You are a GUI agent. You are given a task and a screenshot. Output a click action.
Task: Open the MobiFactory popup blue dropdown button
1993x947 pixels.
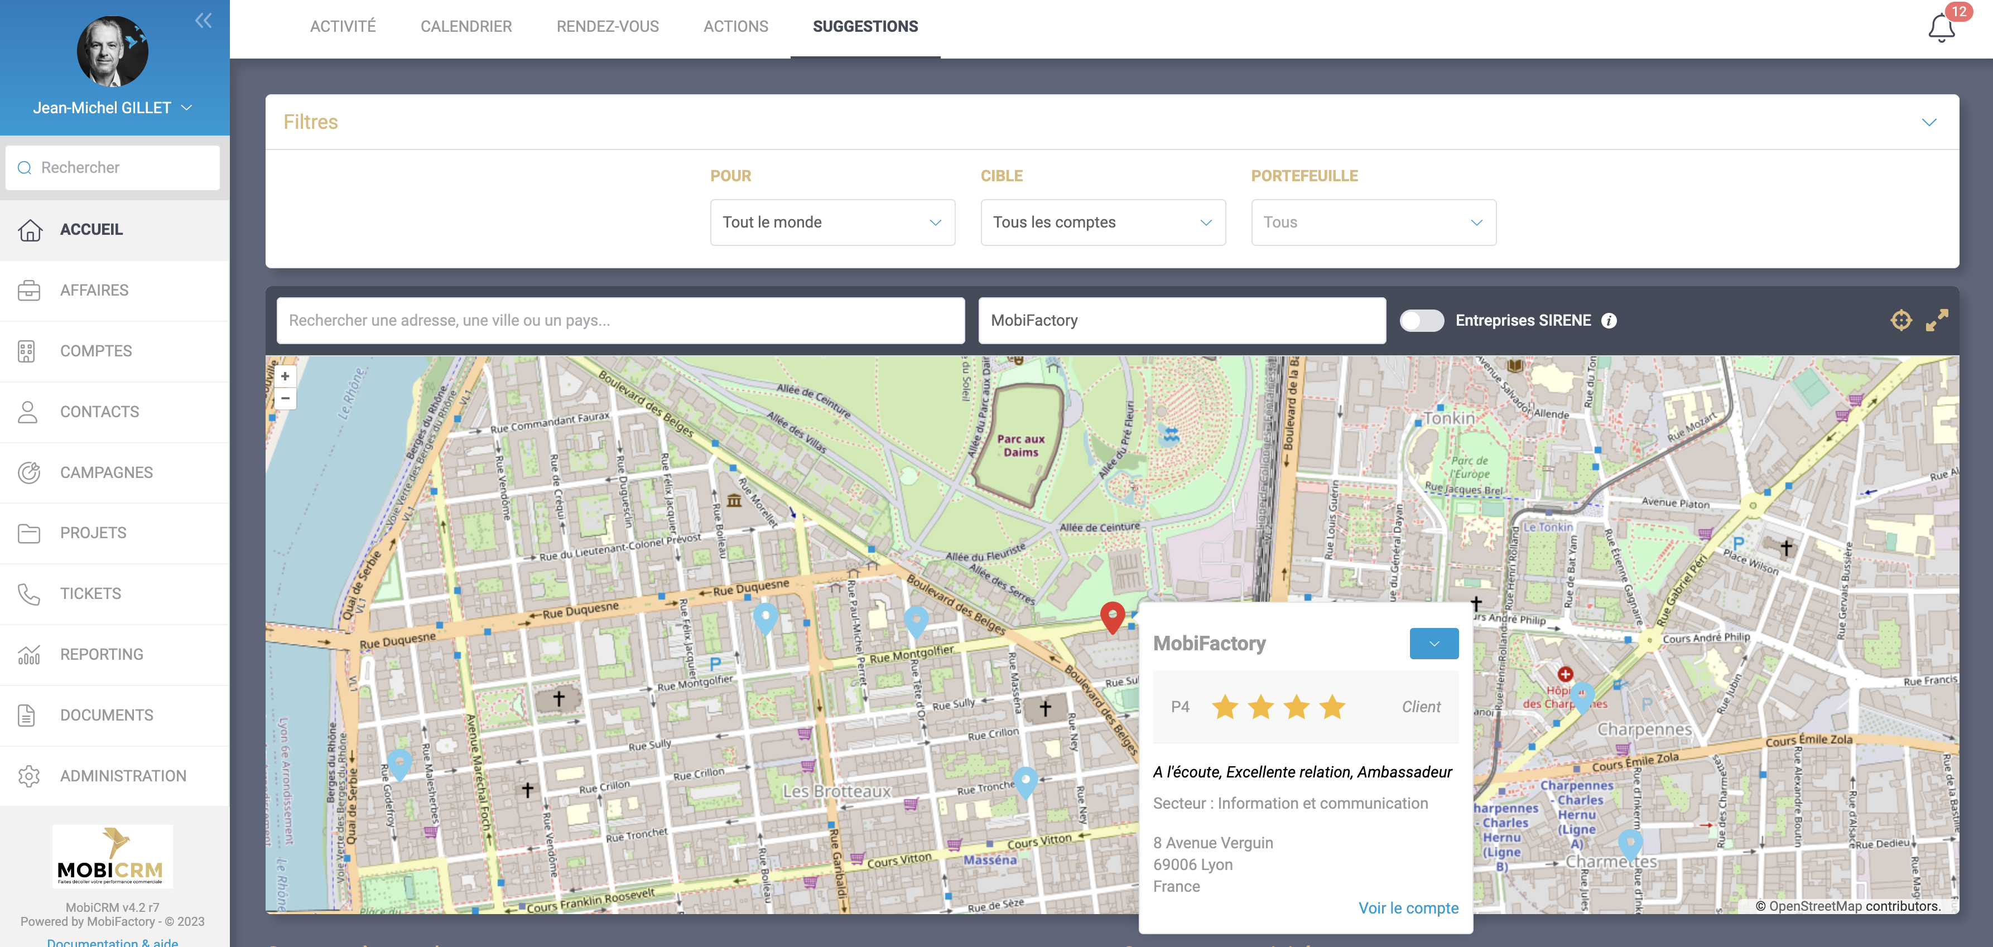click(1433, 644)
